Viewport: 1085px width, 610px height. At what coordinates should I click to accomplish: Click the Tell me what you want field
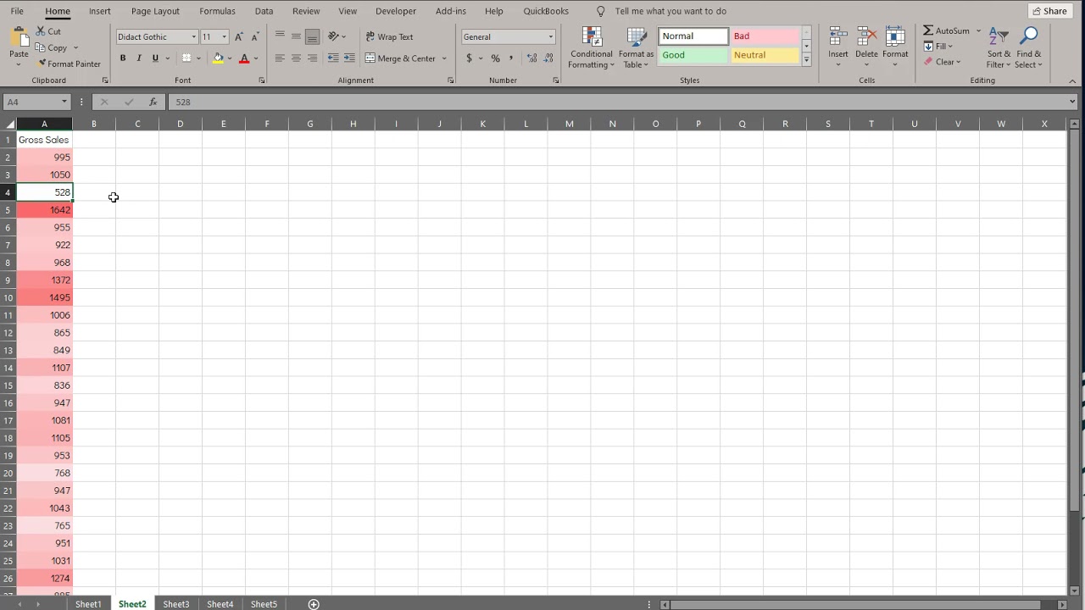[670, 11]
